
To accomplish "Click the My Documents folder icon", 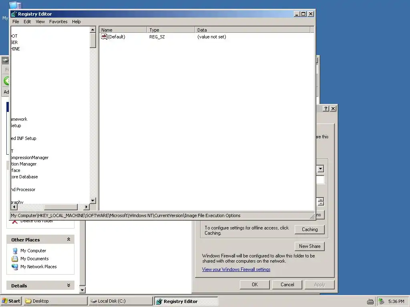I will click(x=15, y=259).
